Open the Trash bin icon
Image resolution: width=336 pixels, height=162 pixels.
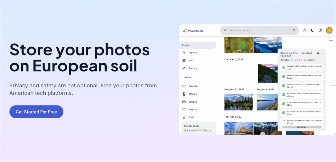[x=184, y=117]
